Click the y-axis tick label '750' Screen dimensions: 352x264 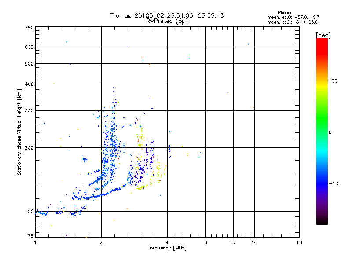tap(29, 28)
